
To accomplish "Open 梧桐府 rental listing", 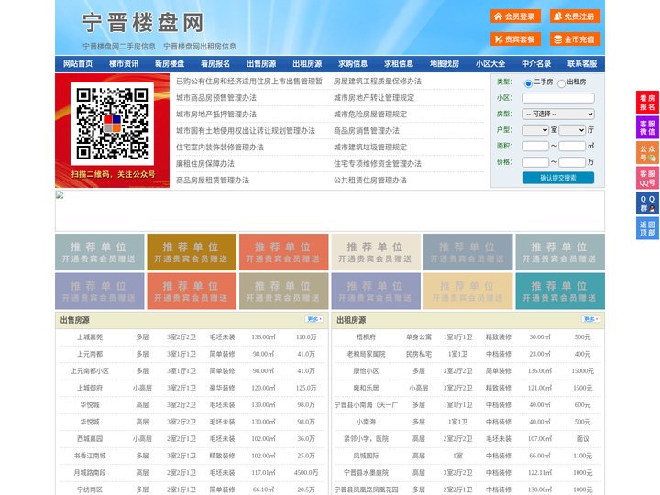I will [x=366, y=336].
